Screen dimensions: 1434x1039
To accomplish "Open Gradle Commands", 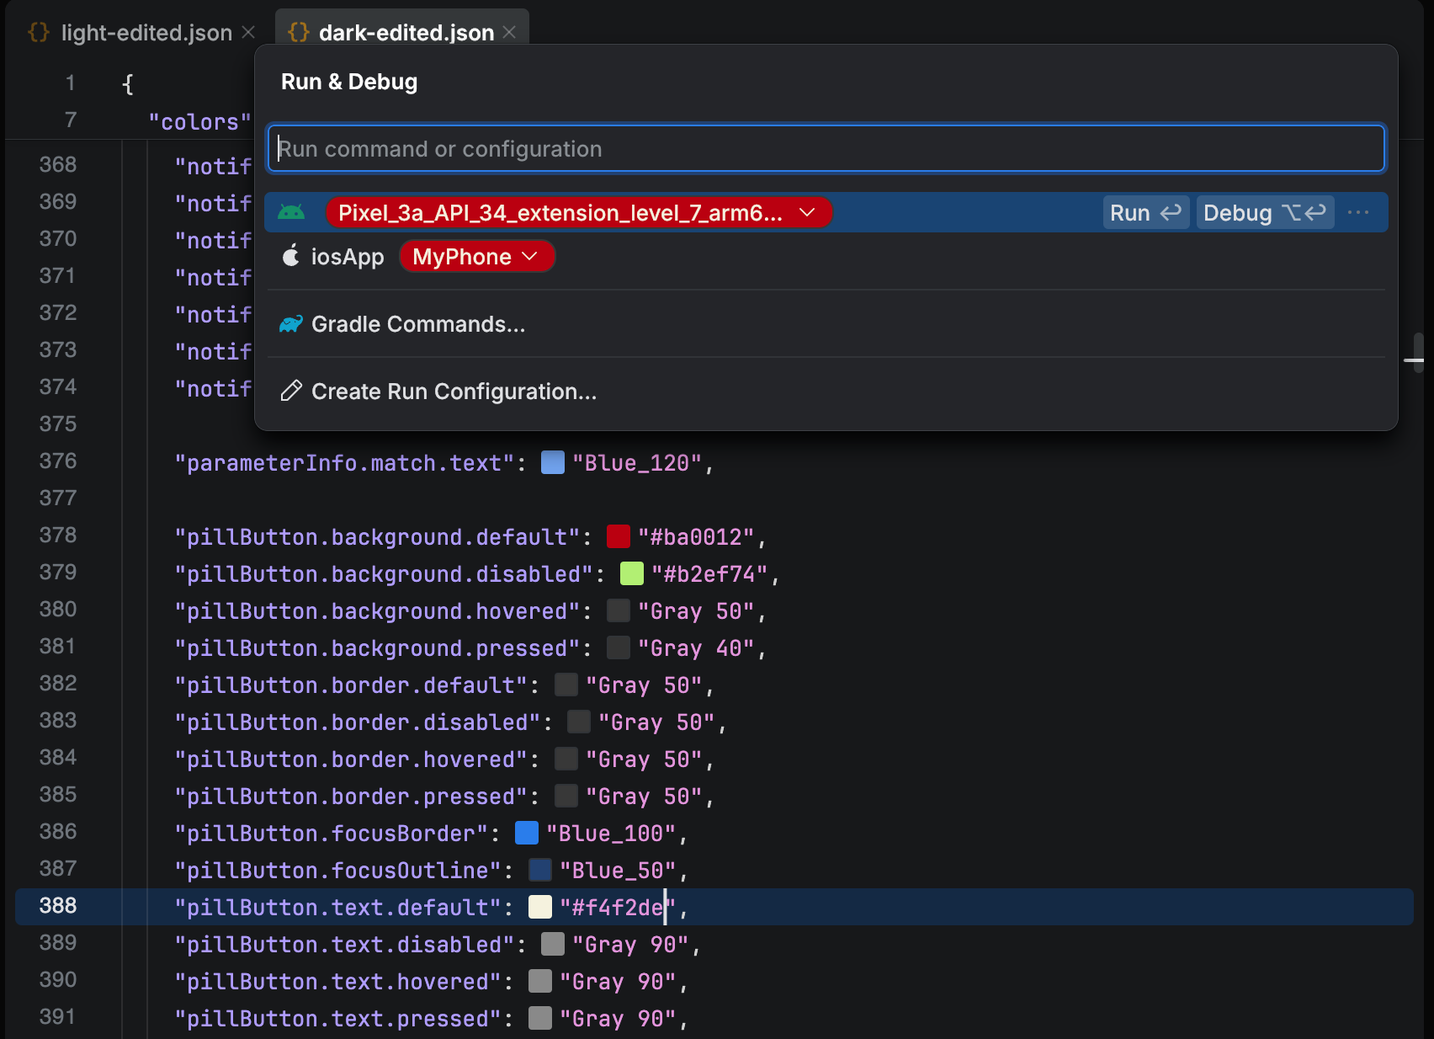I will 418,323.
